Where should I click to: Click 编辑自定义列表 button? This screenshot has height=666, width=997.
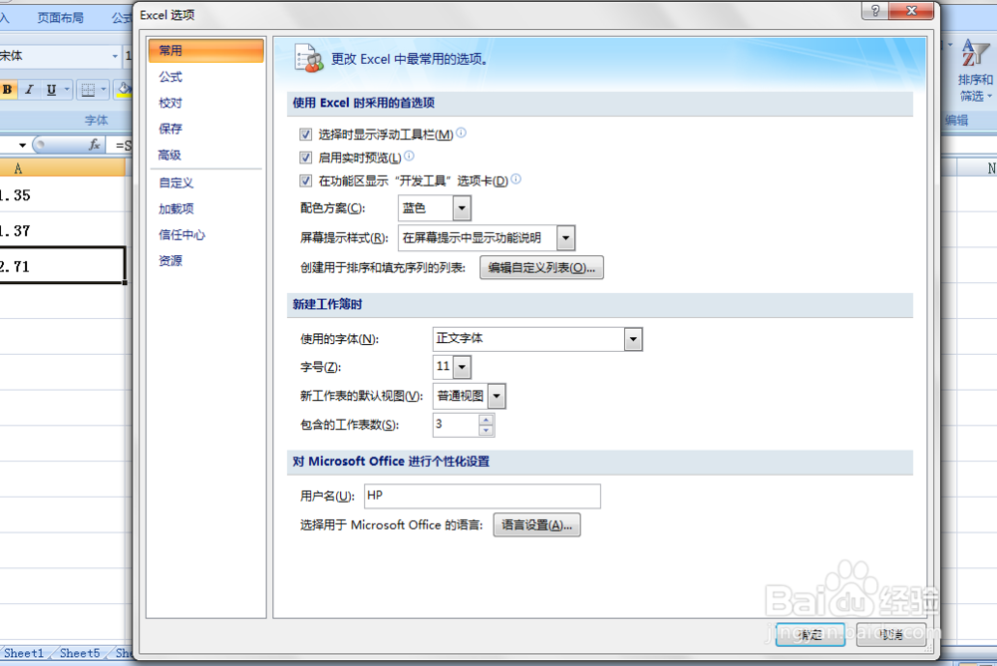point(541,268)
